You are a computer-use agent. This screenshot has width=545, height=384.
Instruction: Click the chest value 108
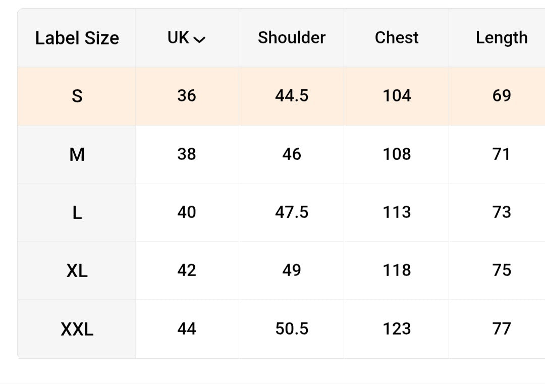[397, 154]
